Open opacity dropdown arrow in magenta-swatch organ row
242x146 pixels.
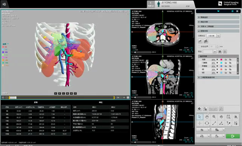click(x=217, y=60)
